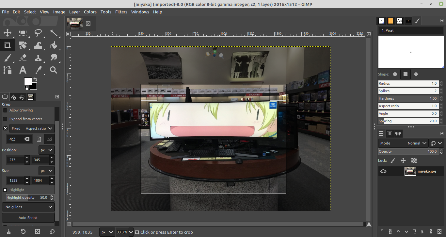Viewport: 446px width, 237px height.
Task: Switch to the Undo History tab
Action: coord(22,97)
